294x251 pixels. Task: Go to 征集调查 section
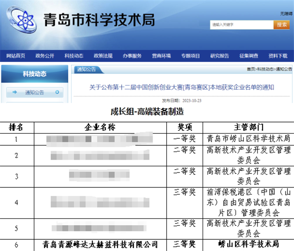tap(249, 56)
